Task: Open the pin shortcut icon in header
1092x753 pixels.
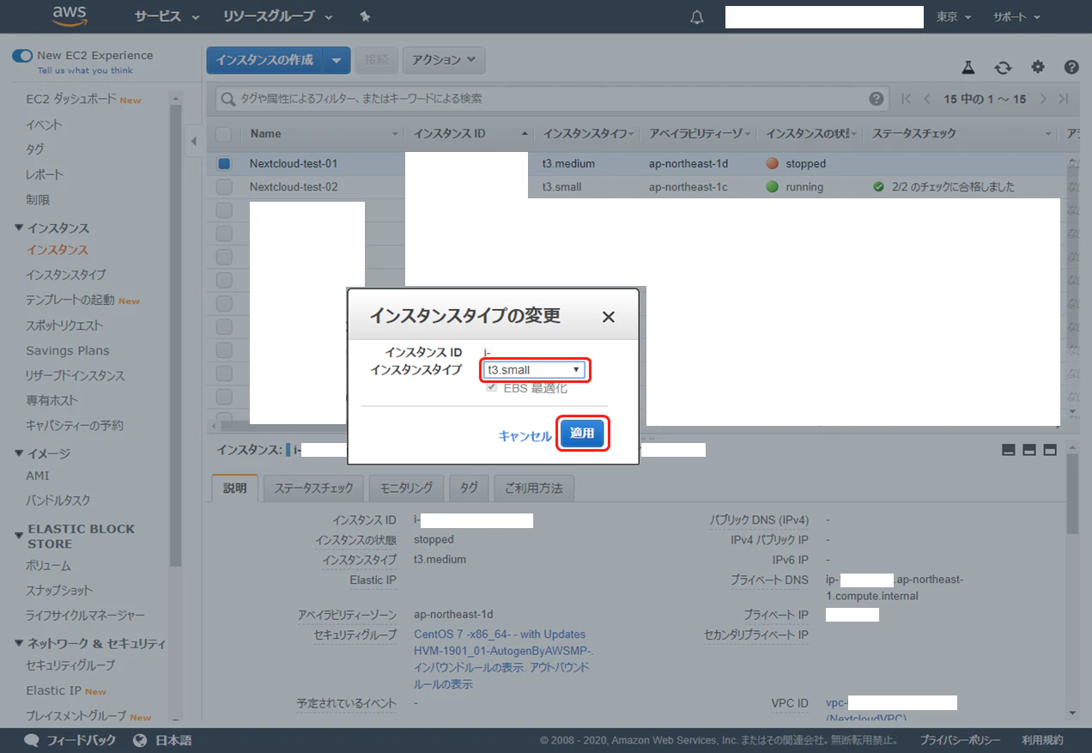Action: [x=365, y=16]
